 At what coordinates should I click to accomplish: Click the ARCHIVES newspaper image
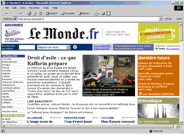[12, 32]
